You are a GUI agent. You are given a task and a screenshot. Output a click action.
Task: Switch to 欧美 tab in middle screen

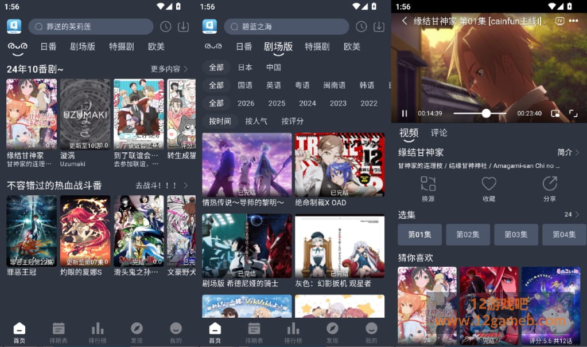coord(352,47)
